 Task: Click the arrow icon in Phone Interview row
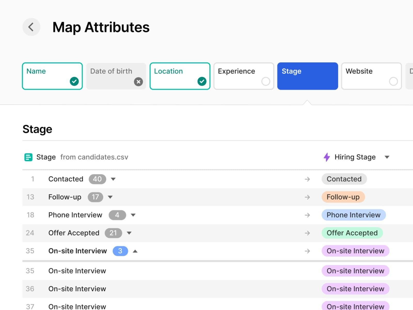(x=307, y=215)
